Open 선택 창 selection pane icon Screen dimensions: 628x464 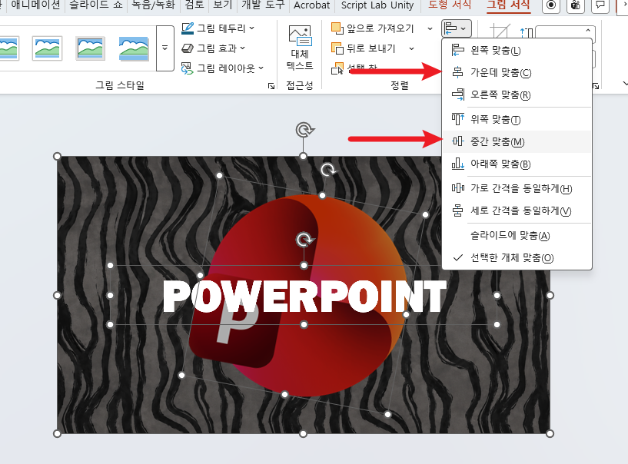click(x=337, y=69)
